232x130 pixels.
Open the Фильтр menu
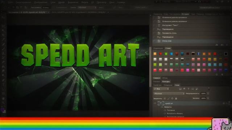[x=85, y=3]
